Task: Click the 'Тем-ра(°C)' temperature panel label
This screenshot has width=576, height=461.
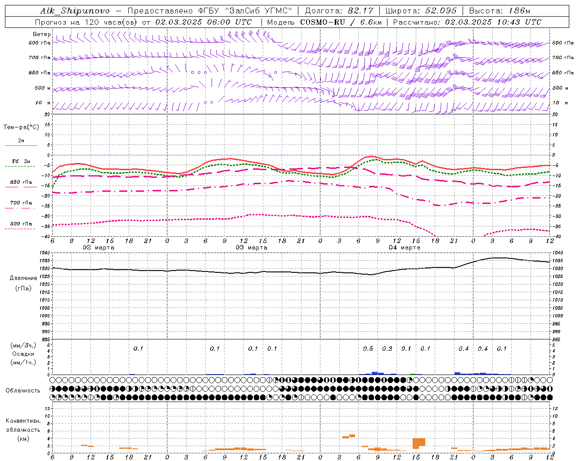Action: pos(21,127)
